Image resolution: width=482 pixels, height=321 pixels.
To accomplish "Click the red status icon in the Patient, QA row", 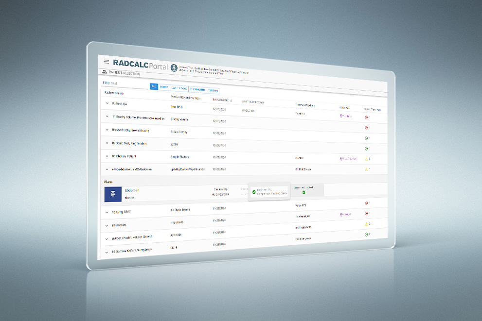I will (x=366, y=117).
